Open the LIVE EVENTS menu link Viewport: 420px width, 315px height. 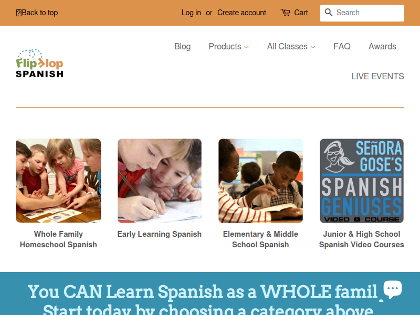(377, 76)
